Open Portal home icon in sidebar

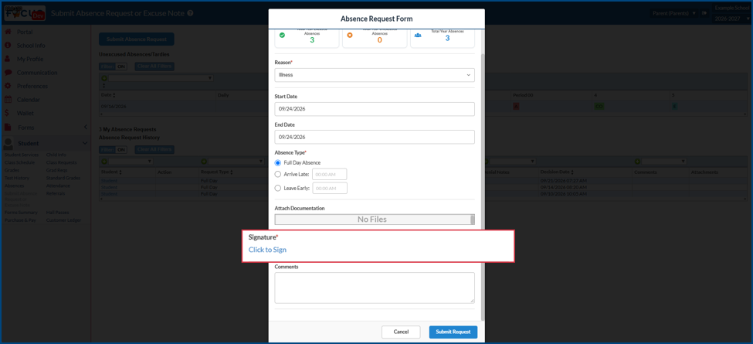click(x=8, y=32)
